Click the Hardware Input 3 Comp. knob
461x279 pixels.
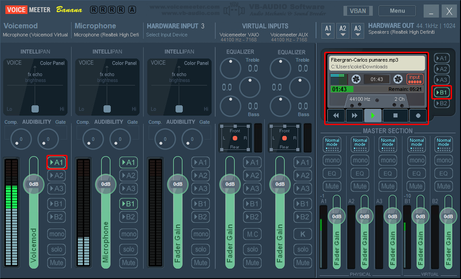pos(165,139)
